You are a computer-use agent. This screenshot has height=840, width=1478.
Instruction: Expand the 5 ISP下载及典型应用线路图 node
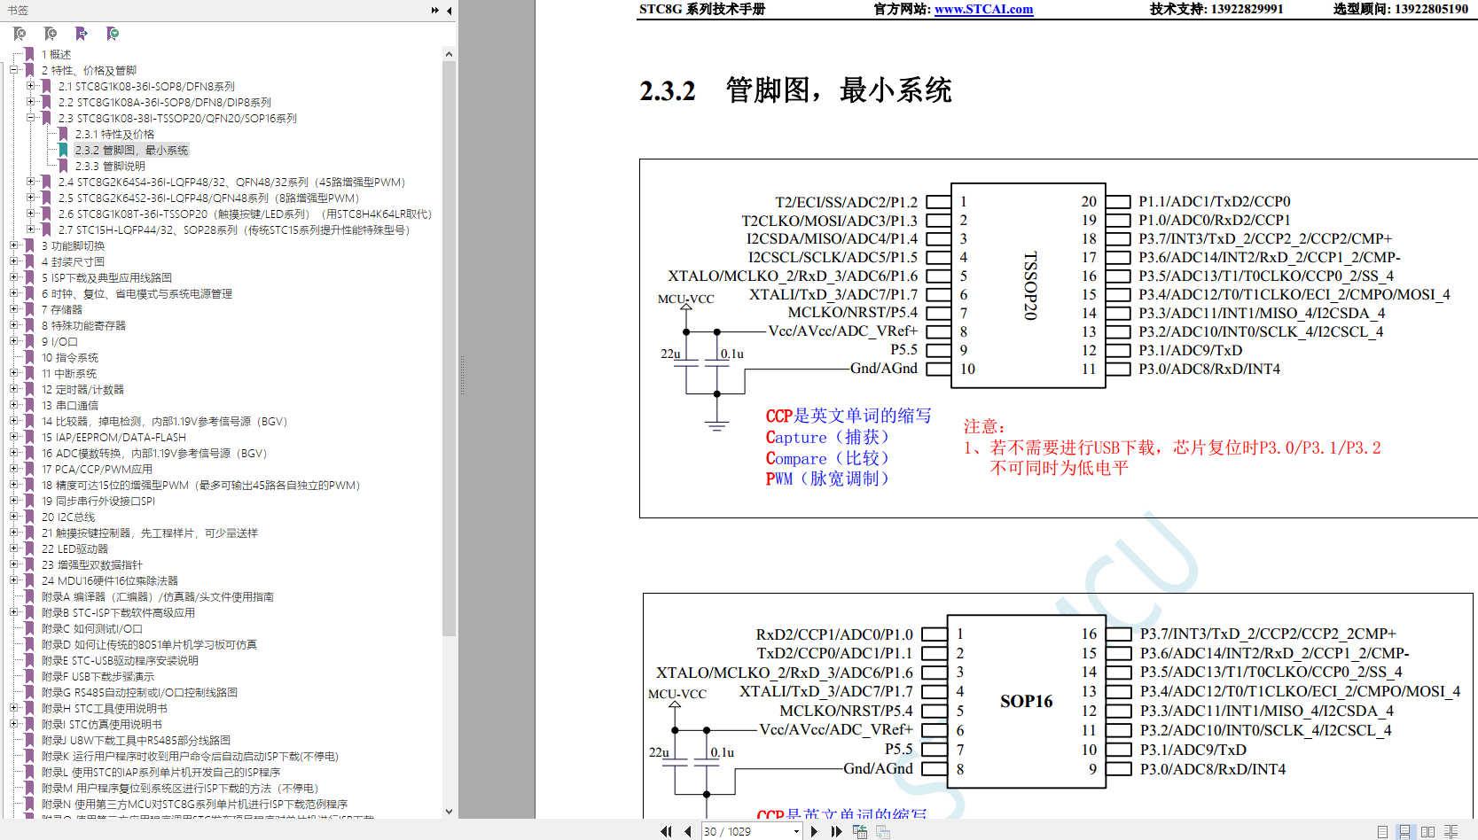tap(14, 277)
